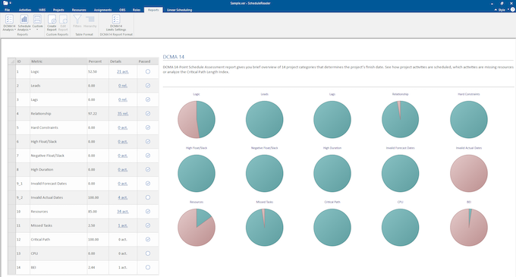This screenshot has height=277, width=516.
Task: Click the open-folder quick access icon
Action: point(5,3)
